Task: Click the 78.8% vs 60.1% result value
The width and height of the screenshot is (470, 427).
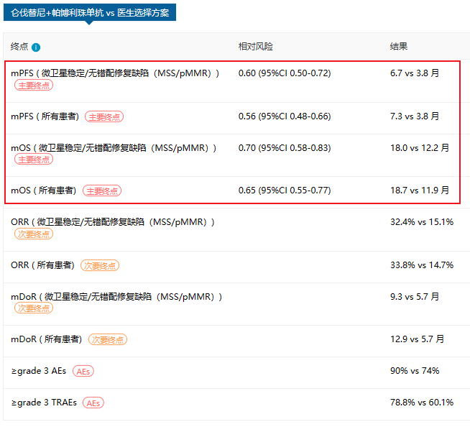Action: (x=422, y=403)
